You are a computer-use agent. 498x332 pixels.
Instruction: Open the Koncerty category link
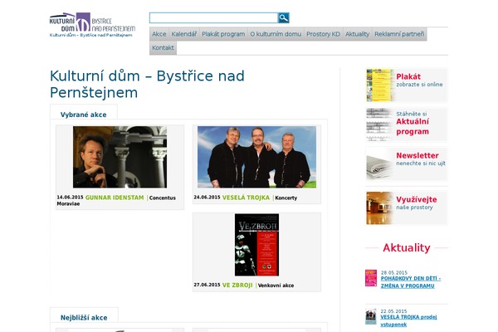tap(286, 198)
